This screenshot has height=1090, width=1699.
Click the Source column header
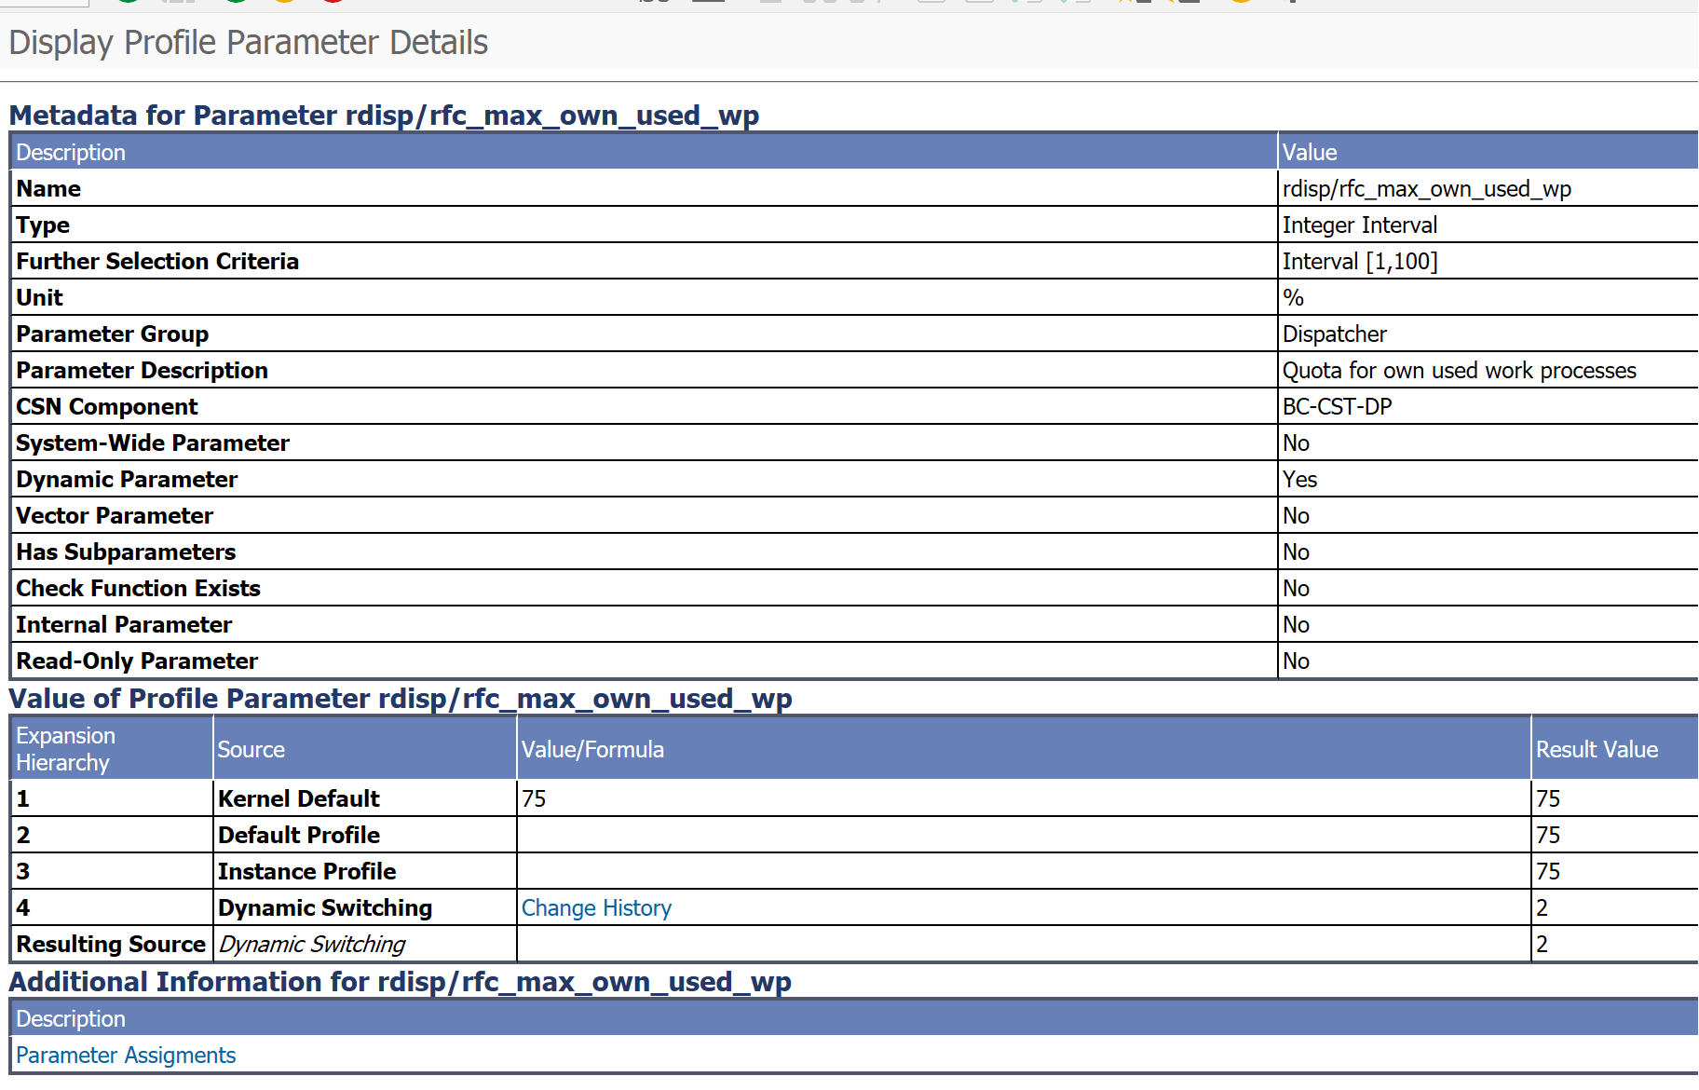click(251, 750)
